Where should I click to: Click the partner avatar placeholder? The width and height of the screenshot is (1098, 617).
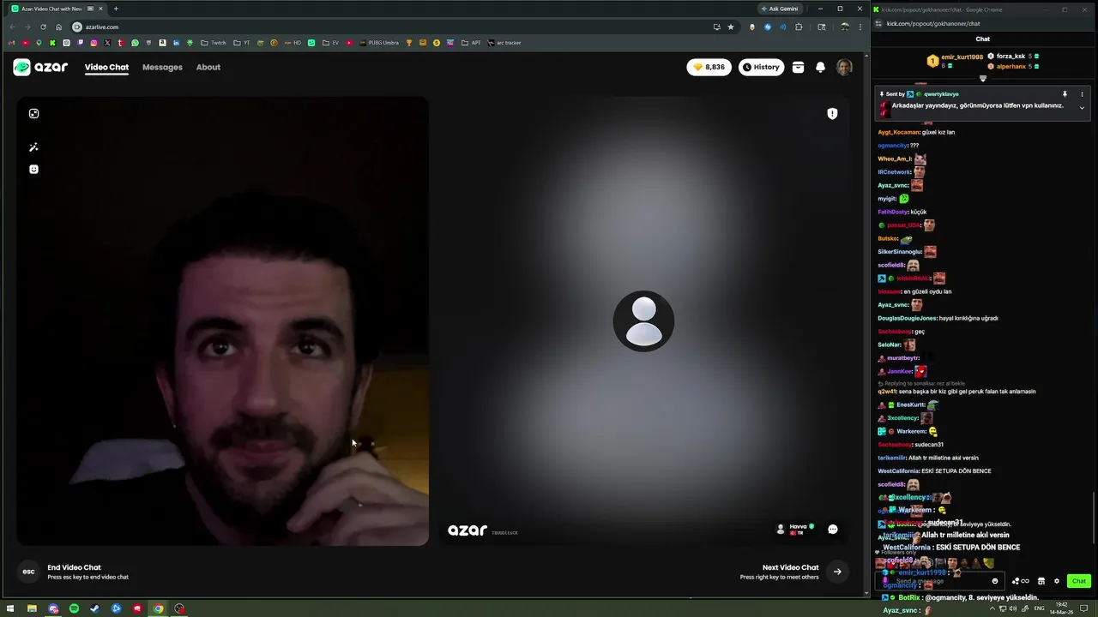point(643,321)
